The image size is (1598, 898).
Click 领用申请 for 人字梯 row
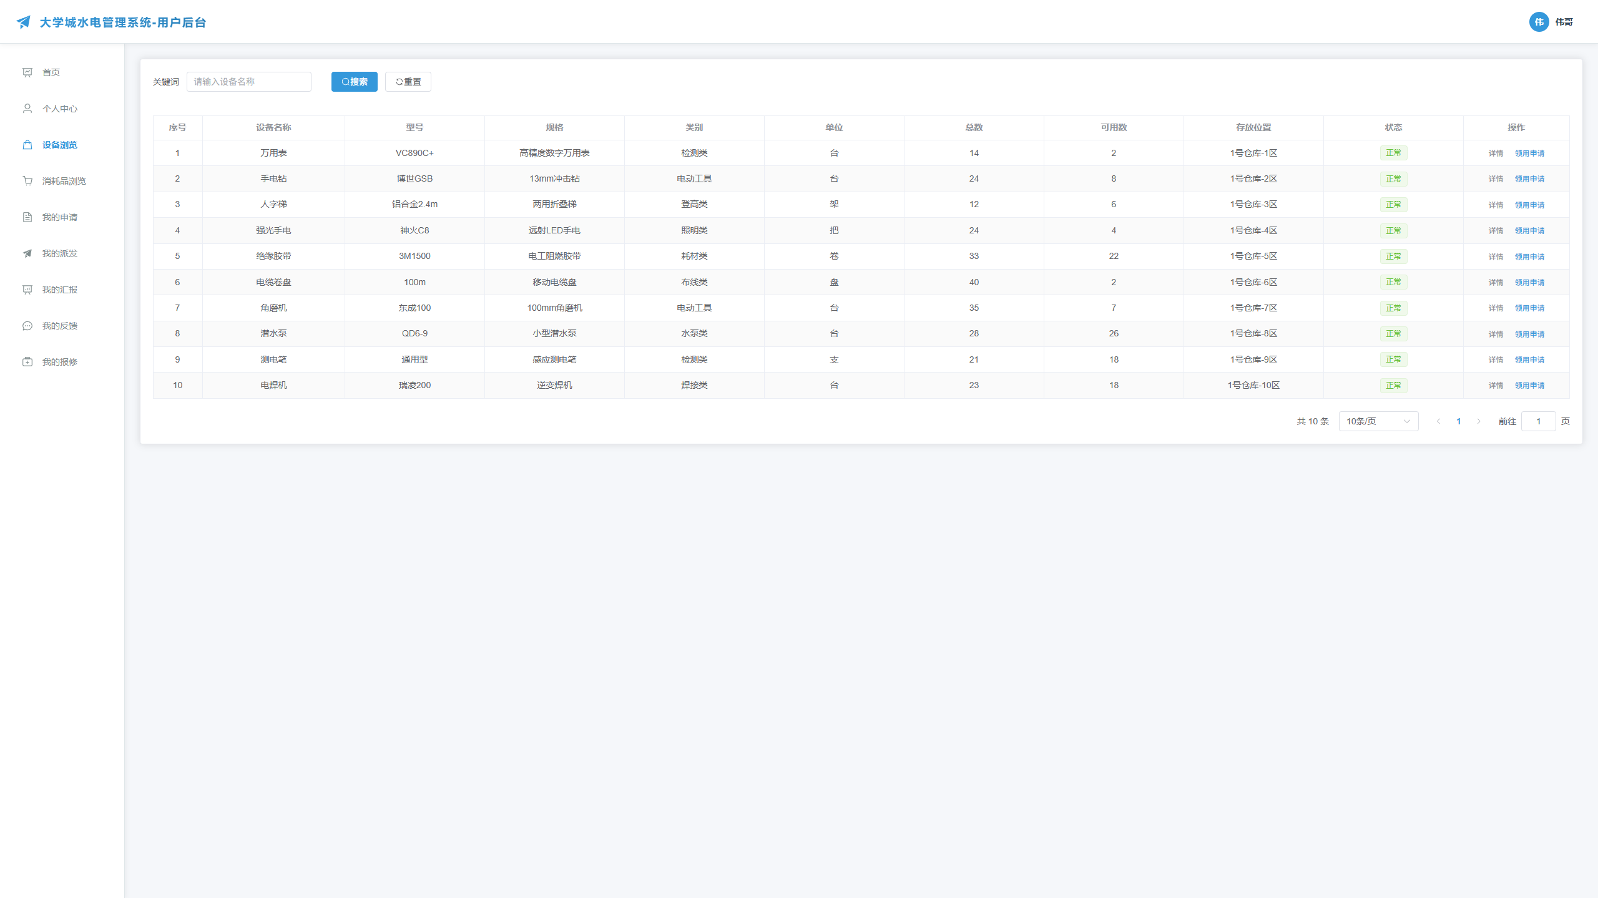point(1529,205)
